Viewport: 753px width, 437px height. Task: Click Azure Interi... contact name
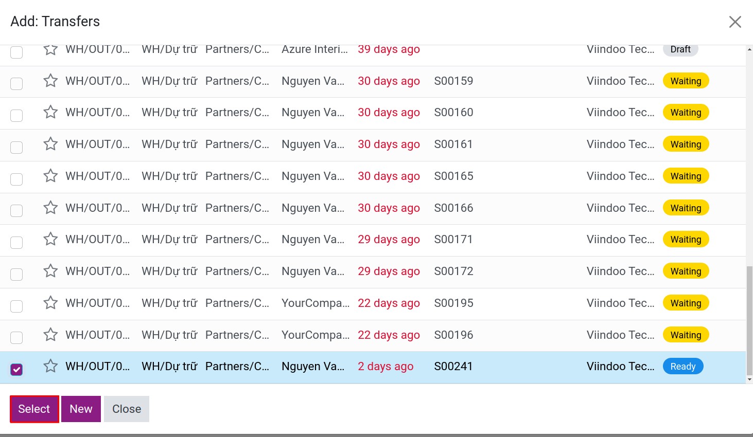pos(315,49)
